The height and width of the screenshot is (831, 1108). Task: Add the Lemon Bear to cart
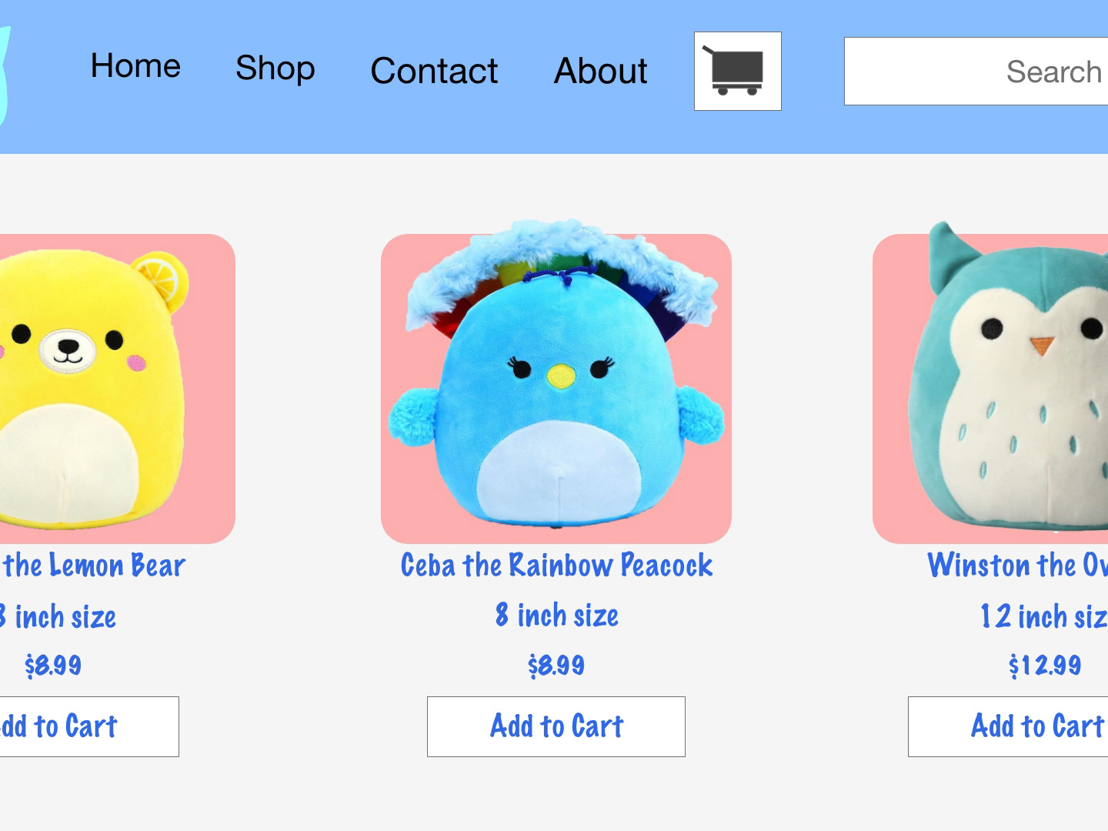click(x=89, y=726)
